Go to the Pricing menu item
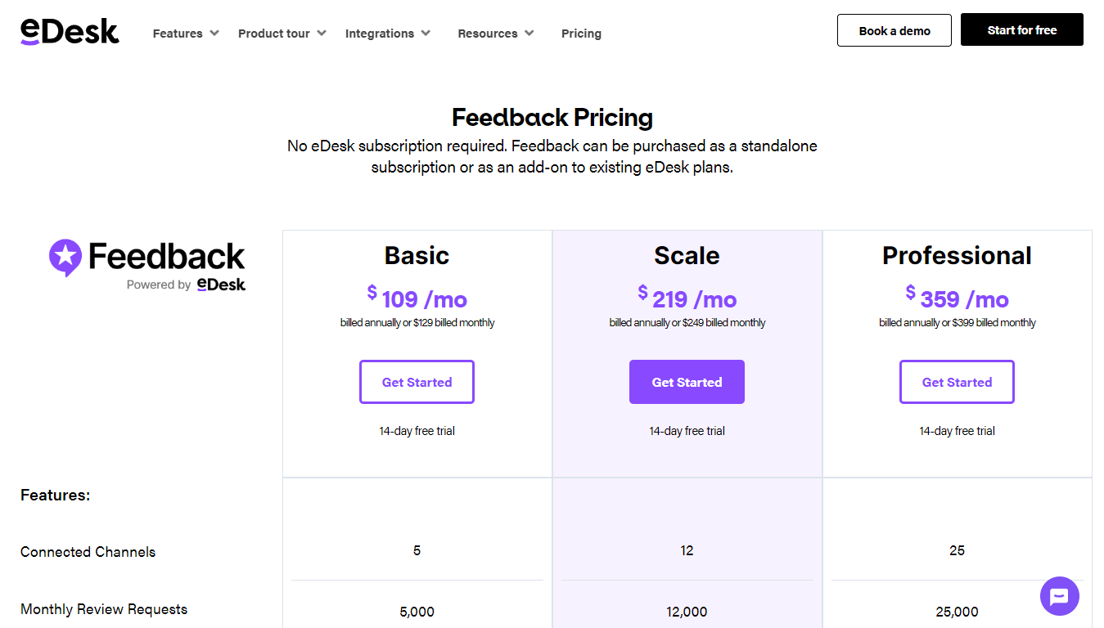Image resolution: width=1104 pixels, height=628 pixels. pyautogui.click(x=581, y=34)
